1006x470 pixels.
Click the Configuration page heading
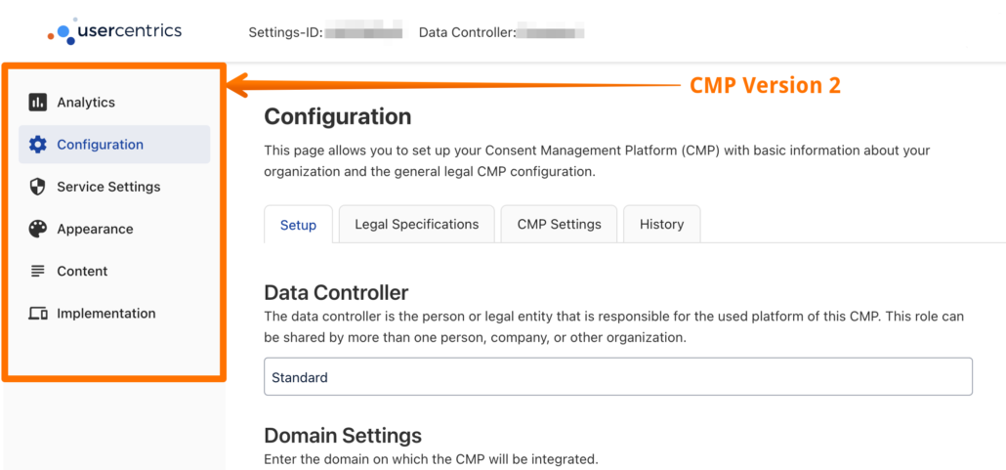pyautogui.click(x=338, y=117)
